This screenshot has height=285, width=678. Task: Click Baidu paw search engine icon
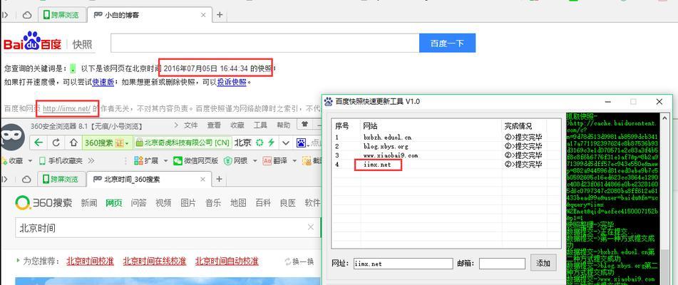point(302,142)
